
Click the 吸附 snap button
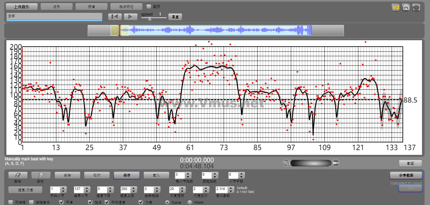pos(97,175)
